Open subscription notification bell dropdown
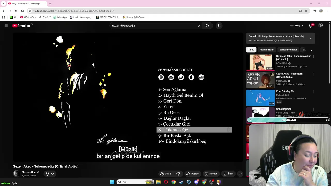Image resolution: width=331 pixels, height=186 pixels. (x=50, y=174)
